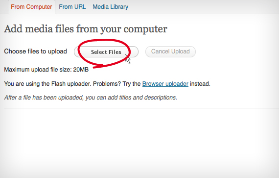Click the Select Files button

pos(106,52)
